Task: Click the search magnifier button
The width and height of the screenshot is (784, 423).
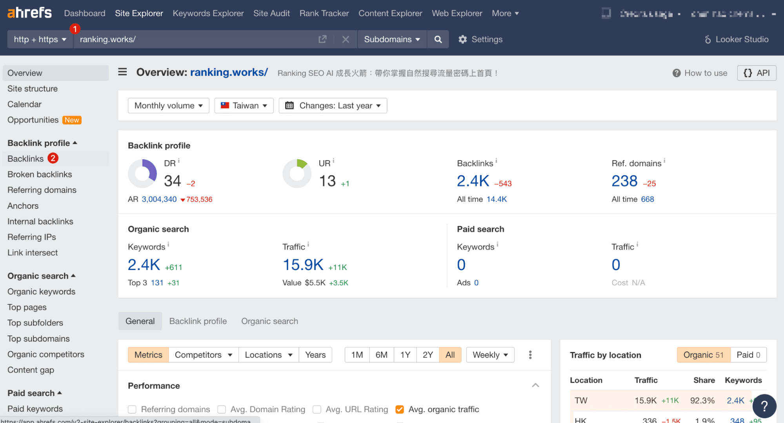Action: [x=438, y=39]
